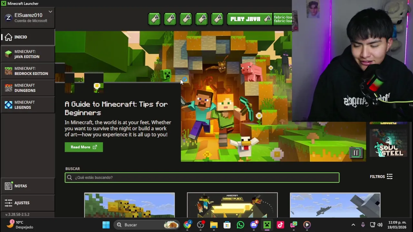413x232 pixels.
Task: Open the clock showing 11:09 p. m.
Action: click(397, 225)
